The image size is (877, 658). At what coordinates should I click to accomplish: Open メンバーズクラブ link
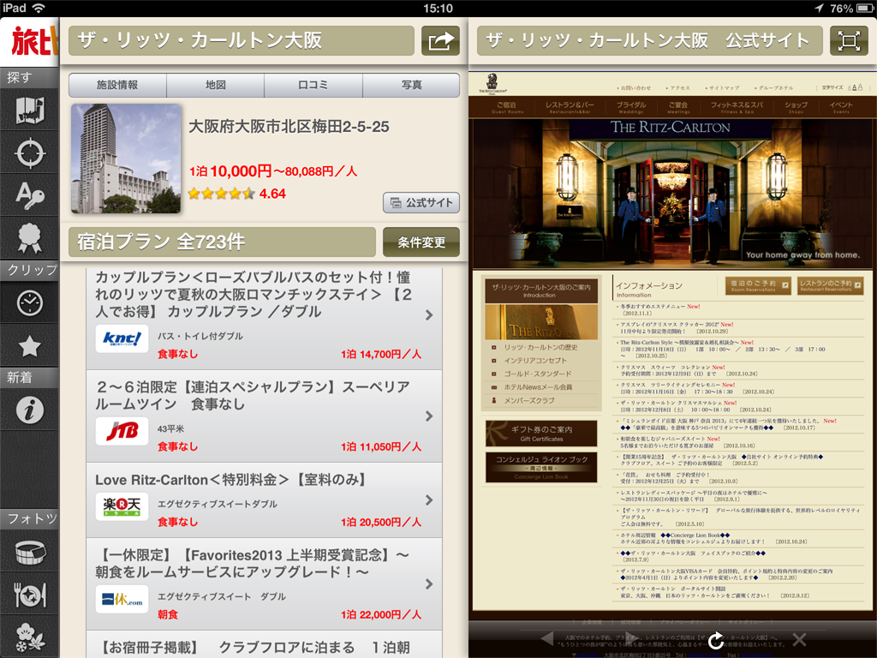(x=529, y=401)
